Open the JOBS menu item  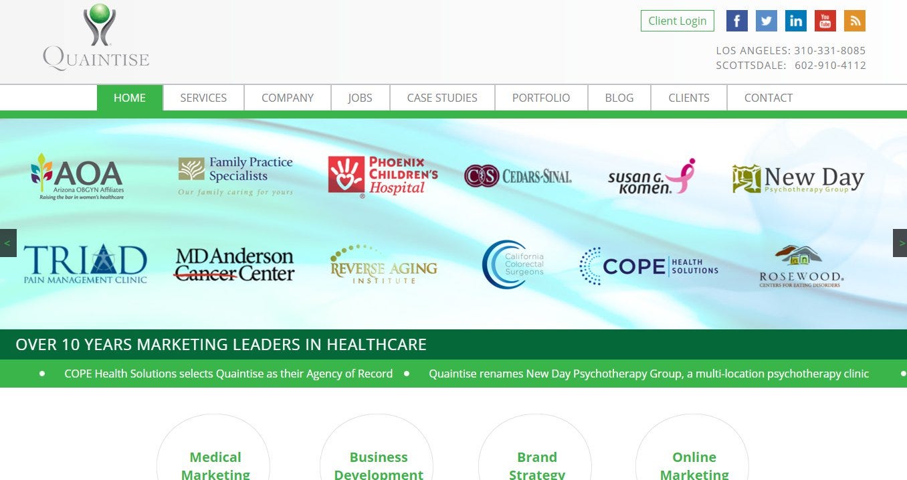coord(360,98)
